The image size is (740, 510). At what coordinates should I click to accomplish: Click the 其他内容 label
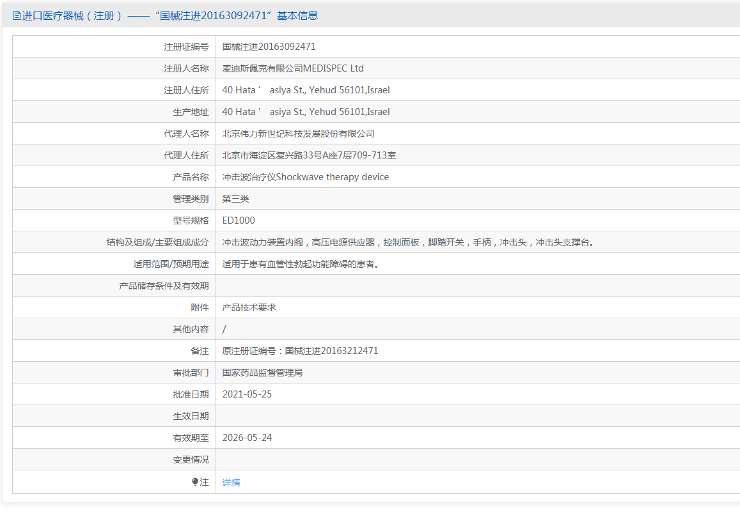tap(191, 329)
